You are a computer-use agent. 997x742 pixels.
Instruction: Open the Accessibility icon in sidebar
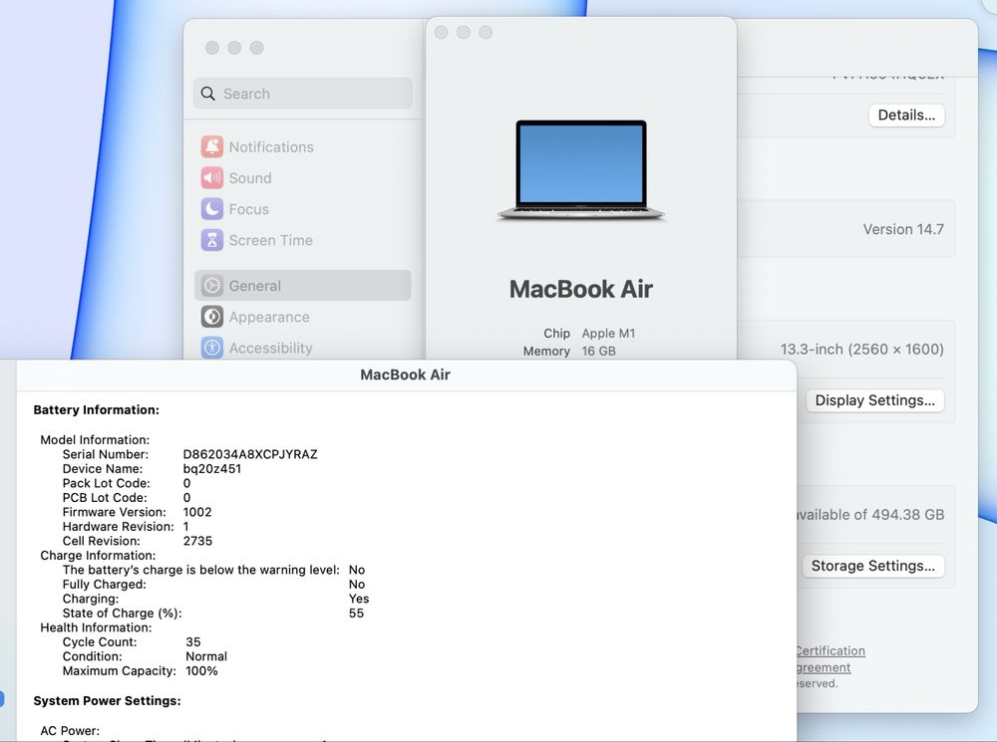(211, 349)
